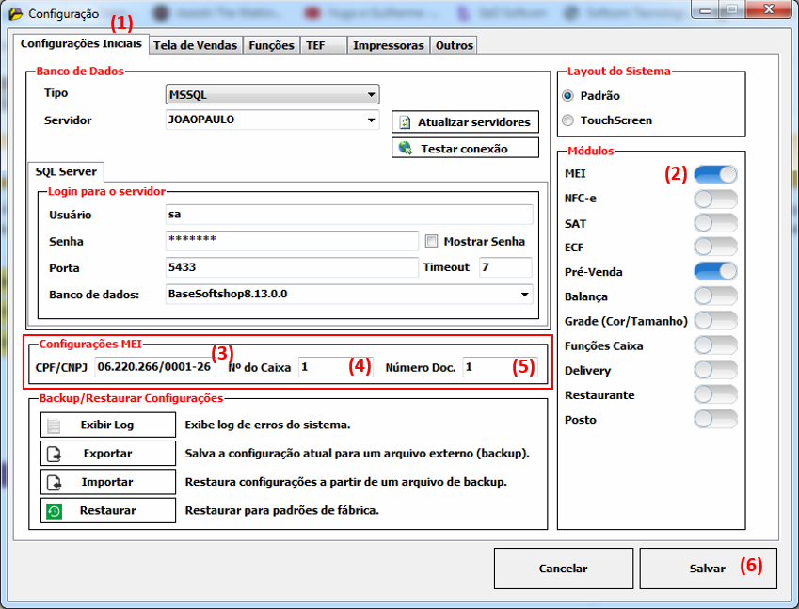
Task: Click the Cancelar button
Action: [563, 569]
